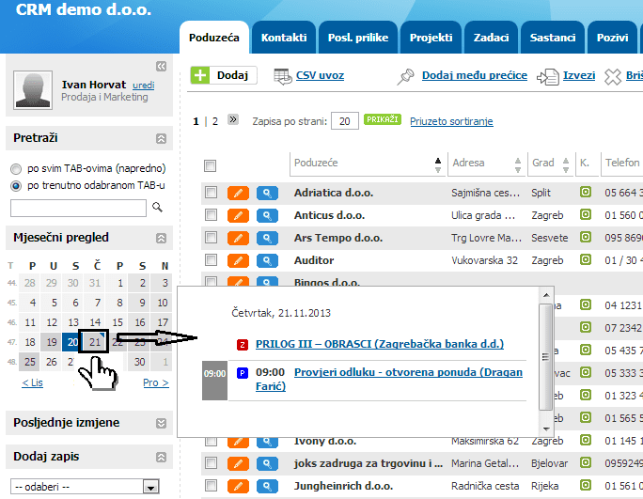Screen dimensions: 643x499
Task: Toggle the select-all checkbox in table header
Action: click(x=211, y=165)
